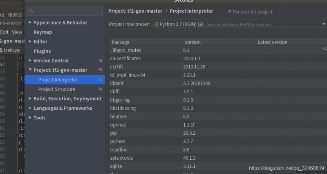Select the openssl package row
327x174 pixels.
tap(218, 125)
